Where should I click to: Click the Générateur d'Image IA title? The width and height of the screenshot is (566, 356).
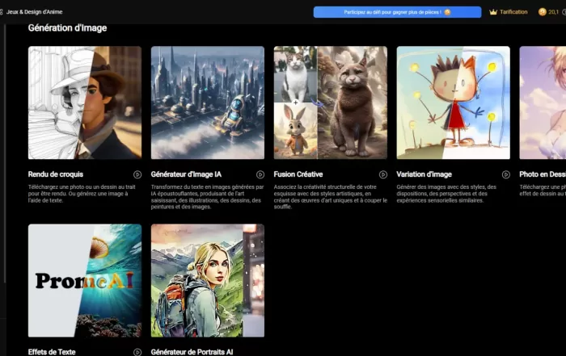point(186,174)
